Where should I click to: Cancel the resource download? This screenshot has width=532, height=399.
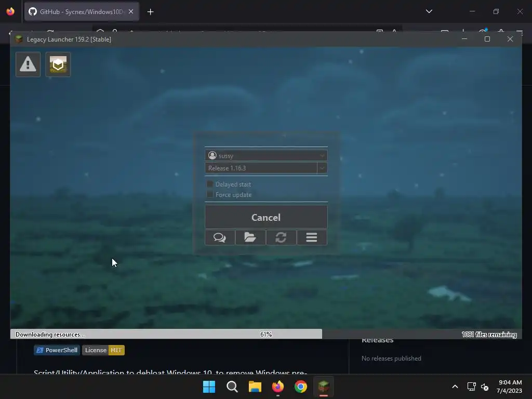266,217
